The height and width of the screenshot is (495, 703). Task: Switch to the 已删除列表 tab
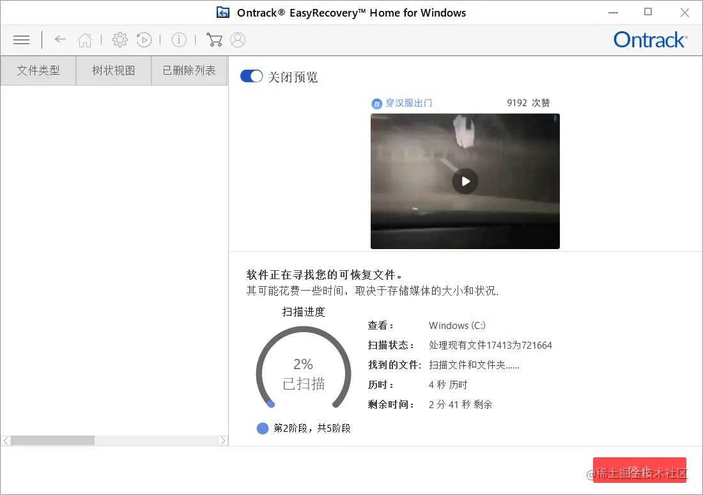(189, 70)
